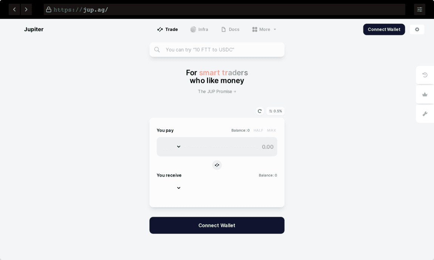The width and height of the screenshot is (434, 260).
Task: Click the refresh quote icon
Action: click(x=260, y=111)
